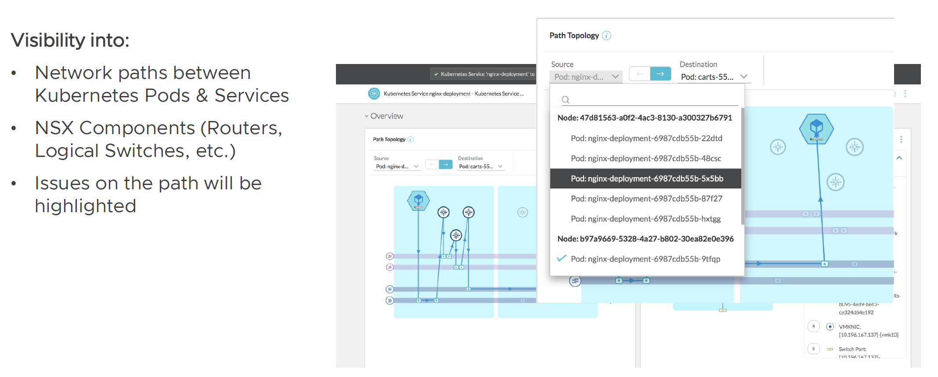This screenshot has width=938, height=377.
Task: Select checked pod nginx-deployment-6987cdb55b-9tfqp
Action: 645,259
